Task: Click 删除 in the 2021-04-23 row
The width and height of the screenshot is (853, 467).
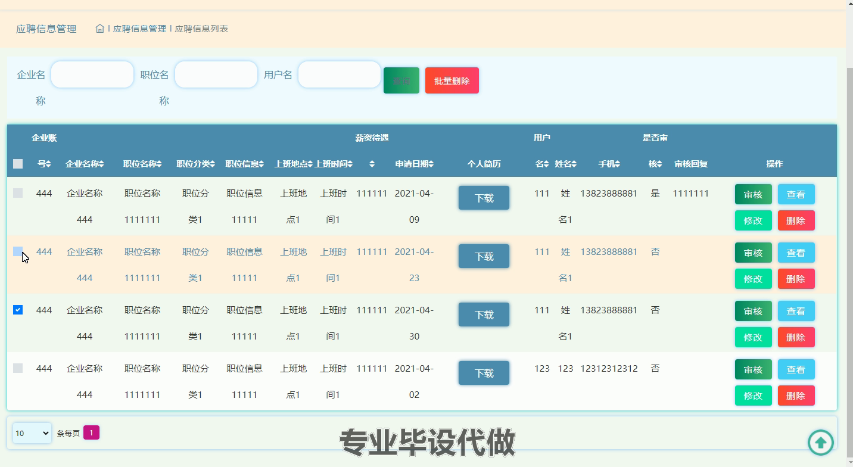Action: pyautogui.click(x=796, y=279)
